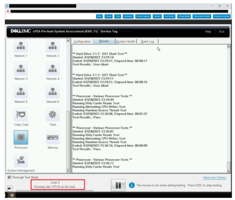Viewport: 235px width, 200px height.
Task: Click the Service Tag label
Action: click(x=109, y=31)
